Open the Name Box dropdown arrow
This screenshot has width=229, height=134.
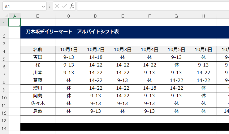[x=43, y=6]
